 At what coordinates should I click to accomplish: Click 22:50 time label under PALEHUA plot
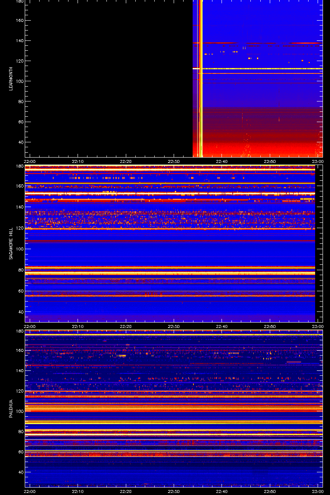coord(269,492)
